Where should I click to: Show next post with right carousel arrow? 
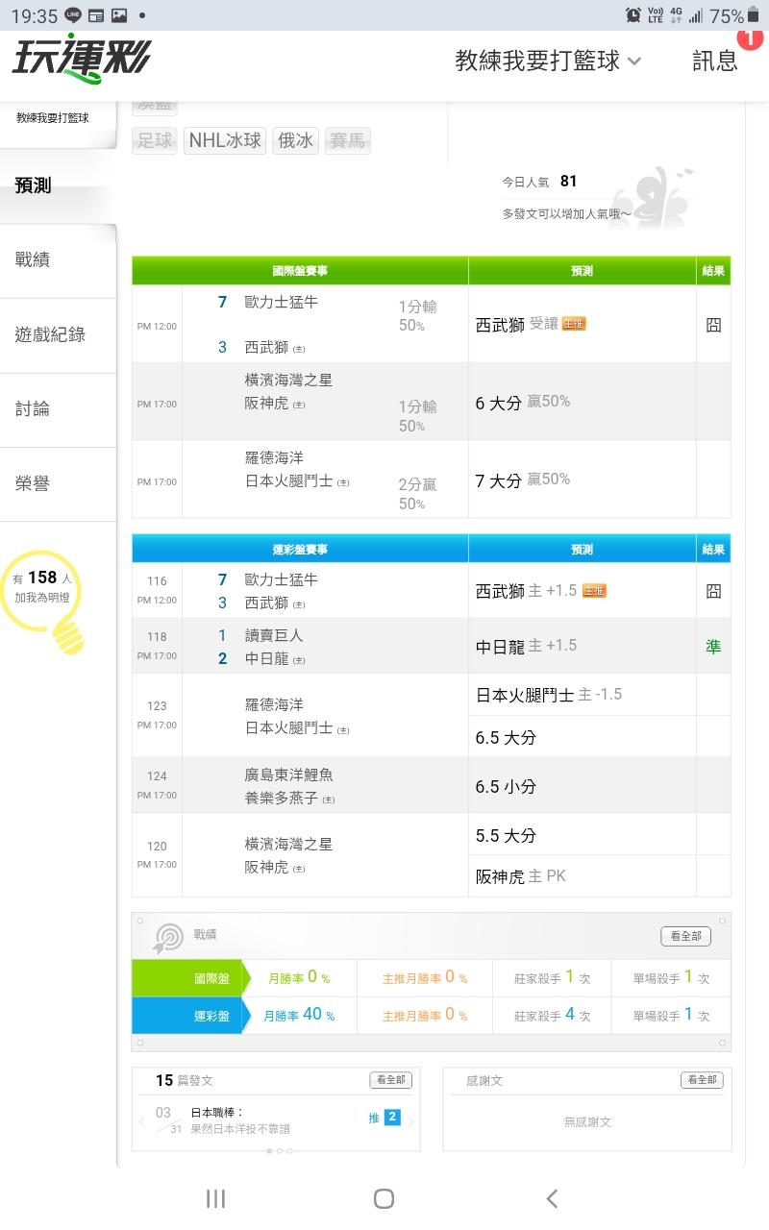pos(411,1120)
